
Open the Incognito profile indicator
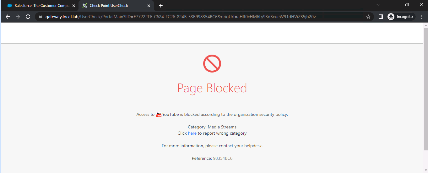click(401, 17)
